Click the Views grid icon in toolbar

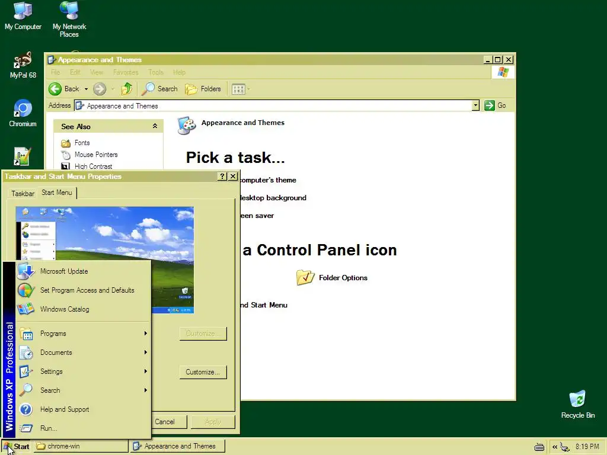click(x=238, y=89)
